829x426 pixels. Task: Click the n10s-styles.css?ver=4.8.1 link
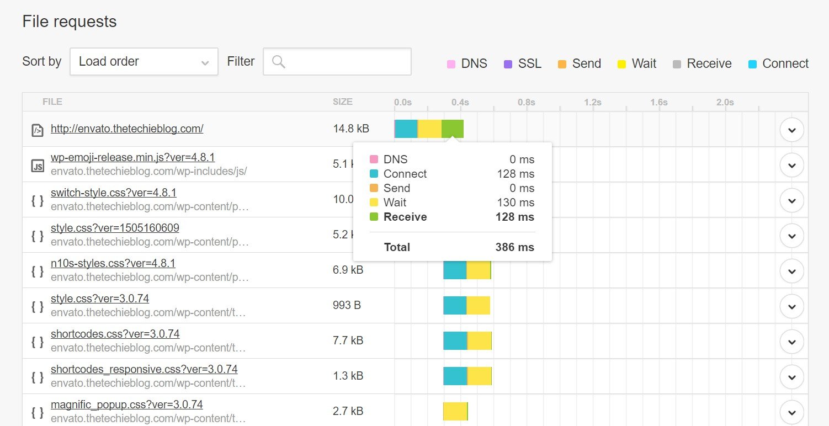(x=113, y=263)
